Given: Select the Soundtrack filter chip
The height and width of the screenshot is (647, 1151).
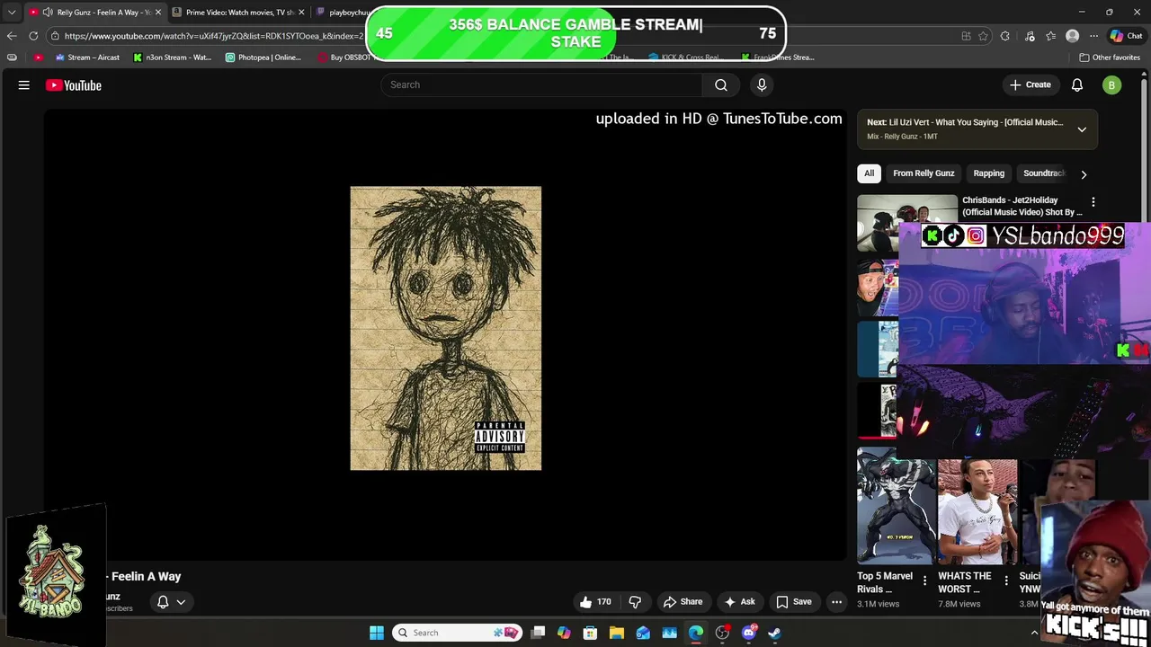Looking at the screenshot, I should 1043,173.
